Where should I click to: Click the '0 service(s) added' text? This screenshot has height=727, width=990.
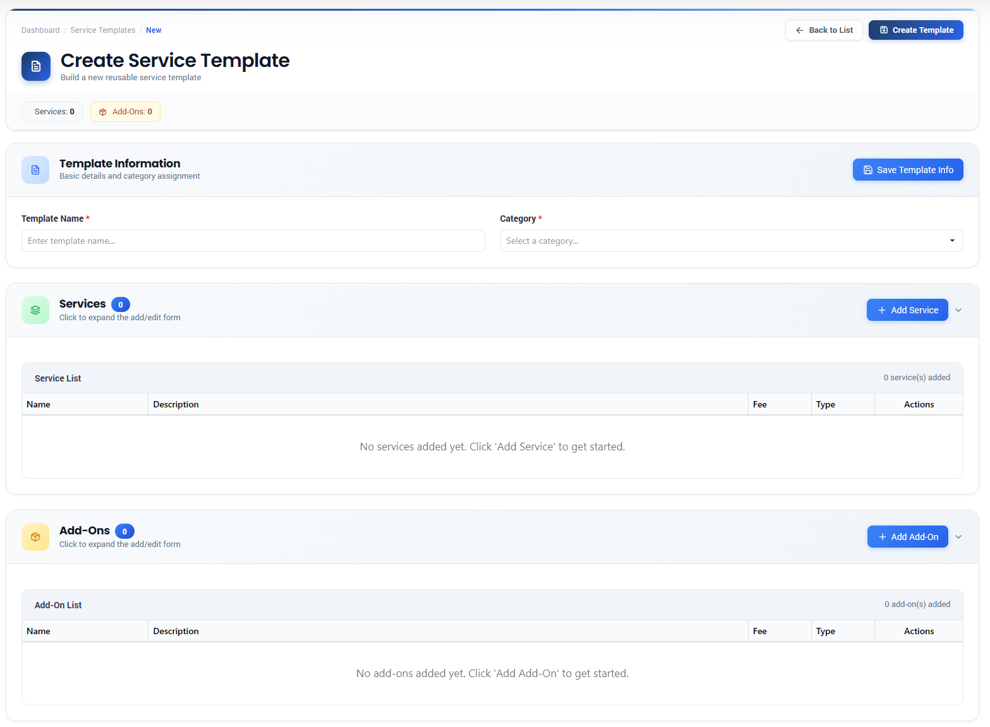(x=917, y=378)
